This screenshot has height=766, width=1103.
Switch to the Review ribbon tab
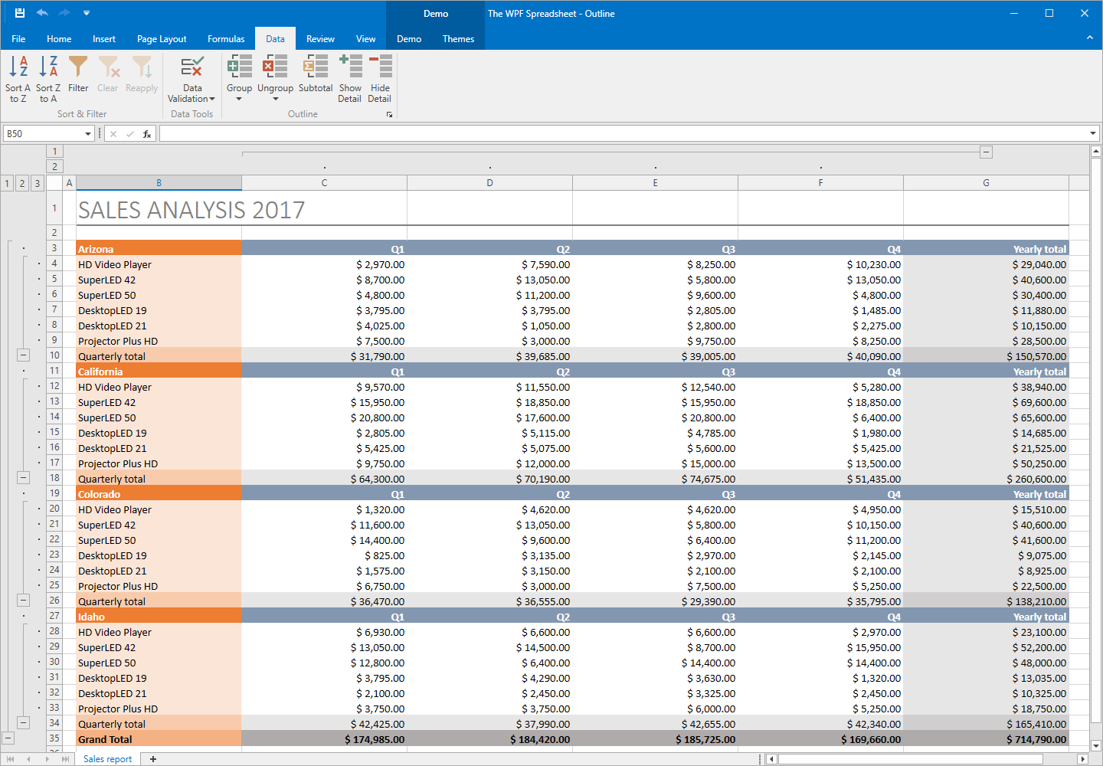coord(320,38)
